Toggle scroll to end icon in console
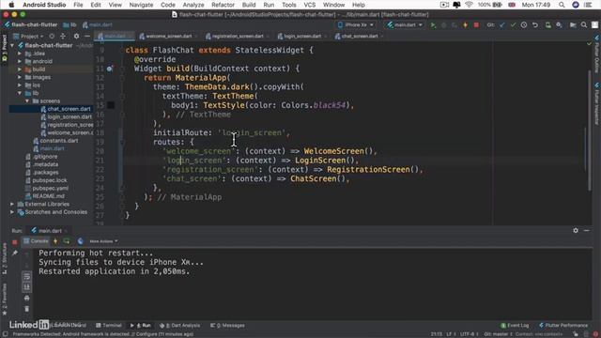 [27, 286]
